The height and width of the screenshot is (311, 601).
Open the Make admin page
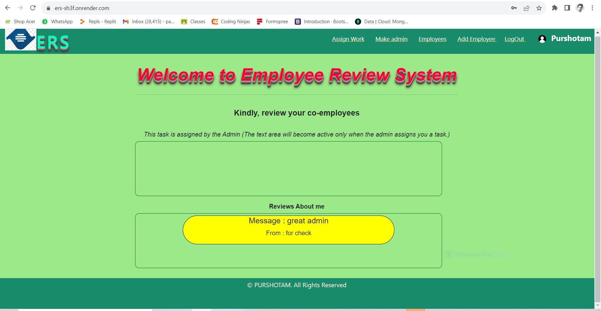click(x=391, y=39)
